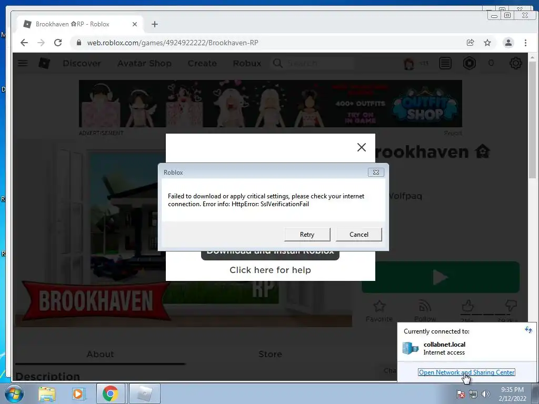The width and height of the screenshot is (539, 404).
Task: Open Windows Explorer from taskbar
Action: pyautogui.click(x=47, y=393)
